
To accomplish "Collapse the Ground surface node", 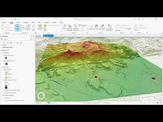I will pos(4,98).
